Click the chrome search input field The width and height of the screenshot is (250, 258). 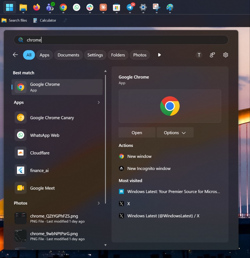(x=121, y=40)
